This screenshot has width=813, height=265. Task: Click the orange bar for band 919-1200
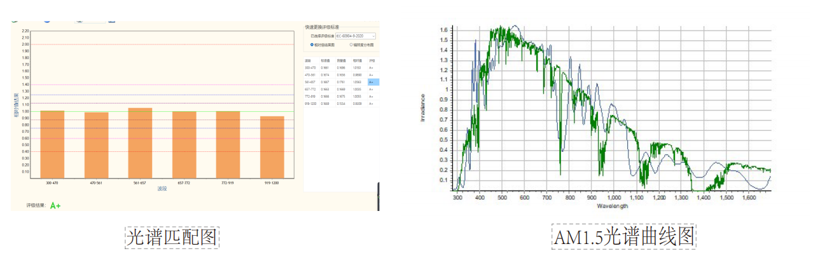click(272, 147)
